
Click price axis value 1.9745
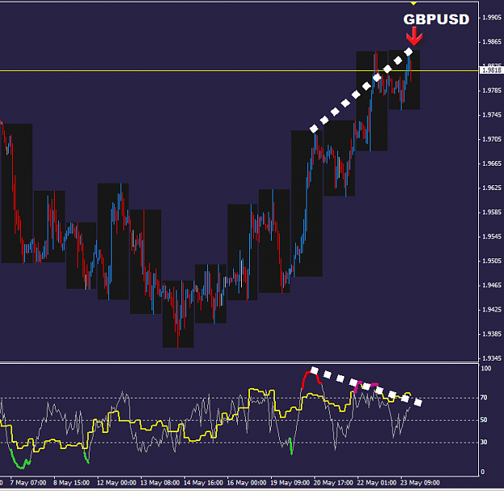click(x=492, y=115)
